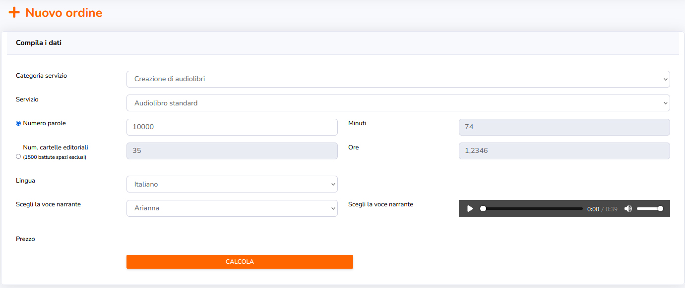Open the Categoria servizio dropdown
The image size is (685, 288).
(x=398, y=79)
